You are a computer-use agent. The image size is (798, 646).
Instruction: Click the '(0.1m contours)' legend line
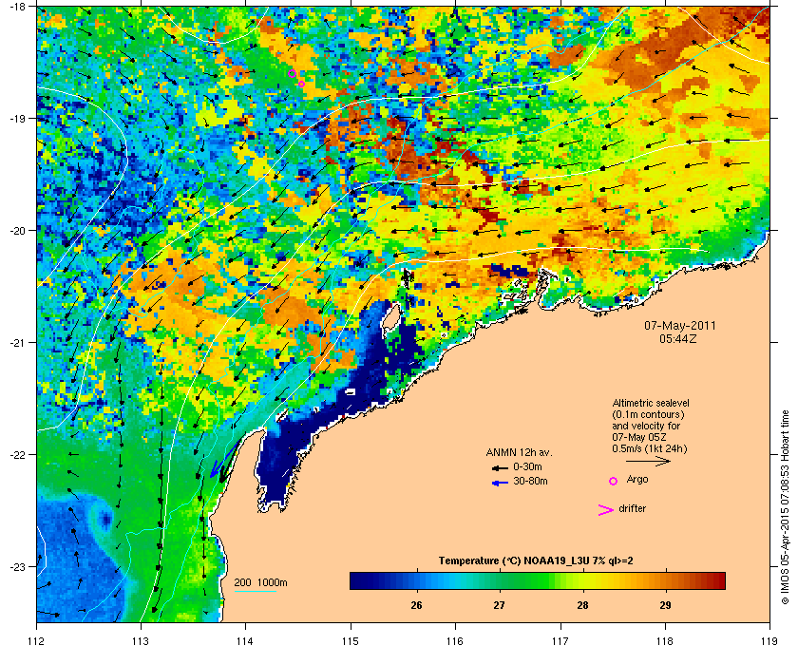(x=648, y=414)
